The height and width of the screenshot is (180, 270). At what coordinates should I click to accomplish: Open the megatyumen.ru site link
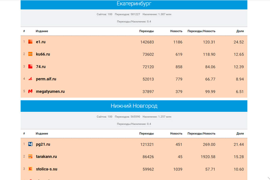pyautogui.click(x=50, y=92)
